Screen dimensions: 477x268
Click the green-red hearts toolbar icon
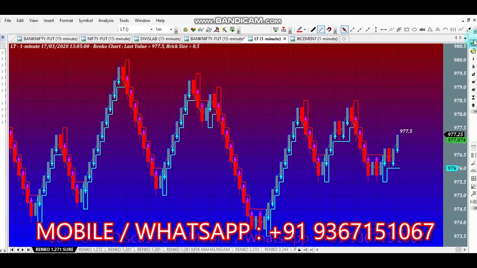click(193, 29)
